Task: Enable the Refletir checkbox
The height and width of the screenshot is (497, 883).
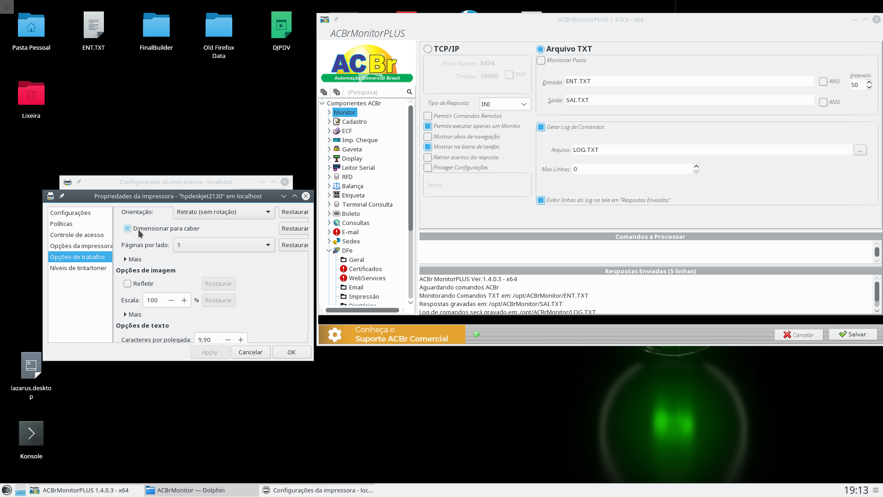Action: (127, 283)
